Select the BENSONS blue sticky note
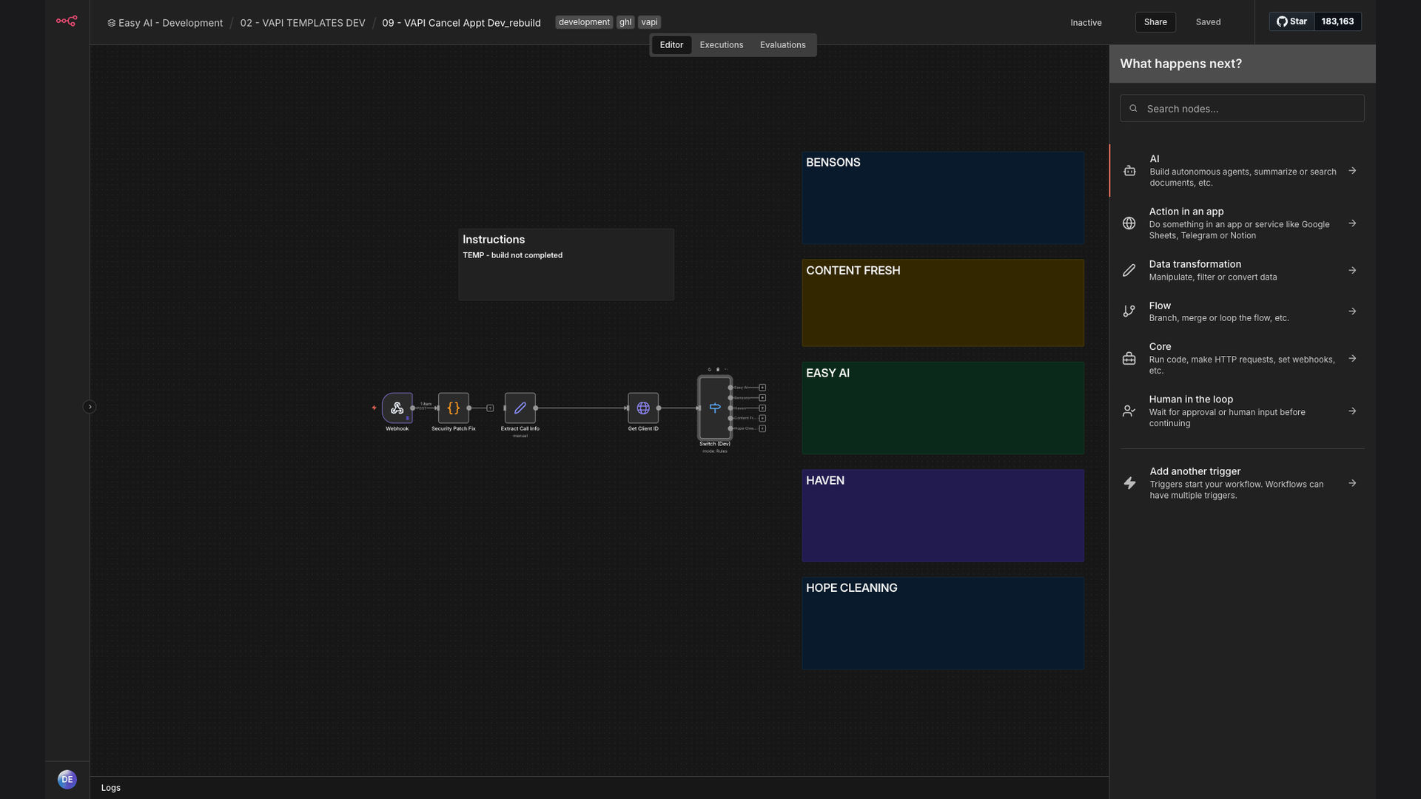Viewport: 1421px width, 799px height. [x=943, y=198]
